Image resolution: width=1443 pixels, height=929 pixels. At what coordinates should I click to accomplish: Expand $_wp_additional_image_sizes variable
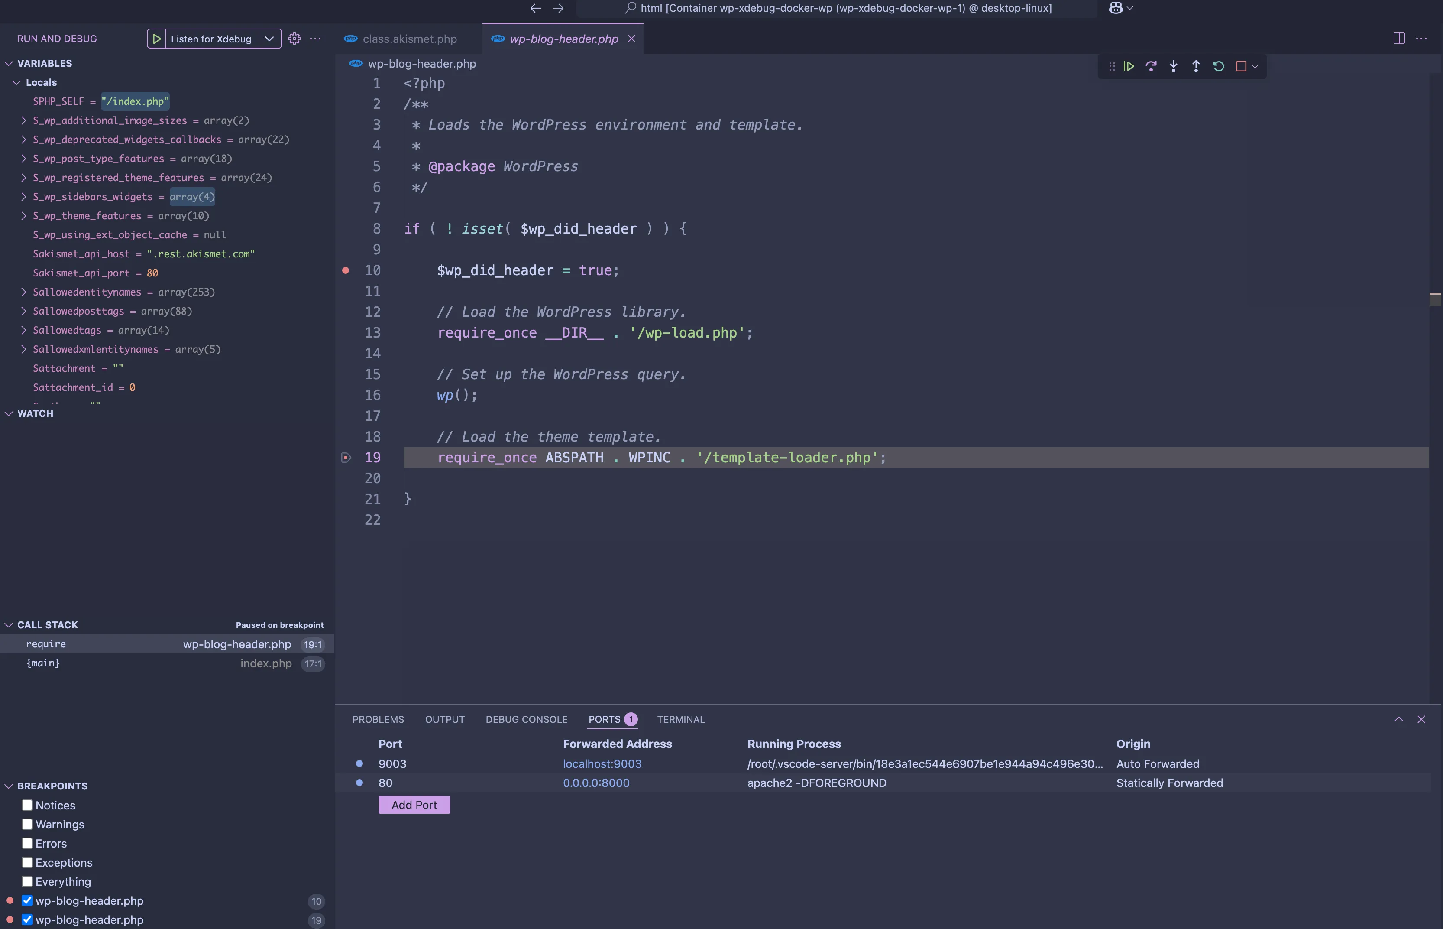tap(23, 120)
